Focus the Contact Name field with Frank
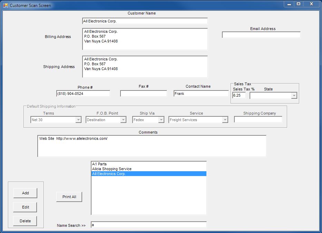The width and height of the screenshot is (322, 233). (x=201, y=94)
